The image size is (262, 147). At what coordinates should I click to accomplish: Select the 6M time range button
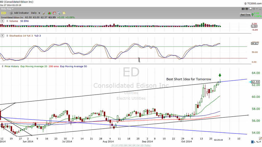(125, 145)
